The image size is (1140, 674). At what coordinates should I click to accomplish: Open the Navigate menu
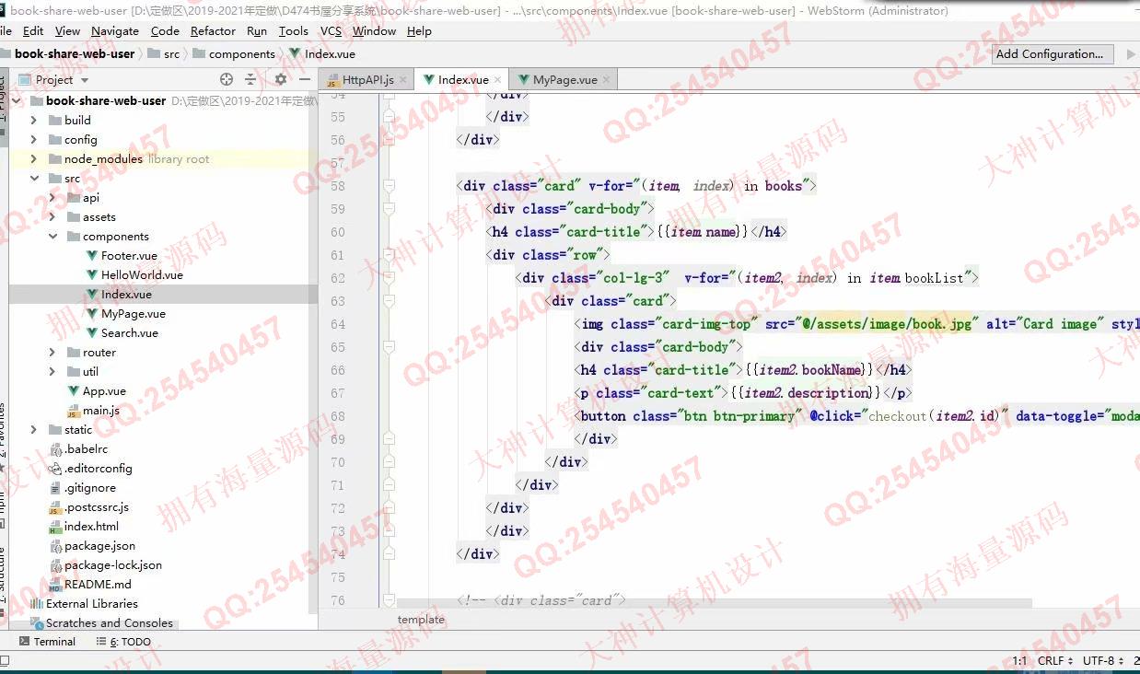[x=115, y=30]
